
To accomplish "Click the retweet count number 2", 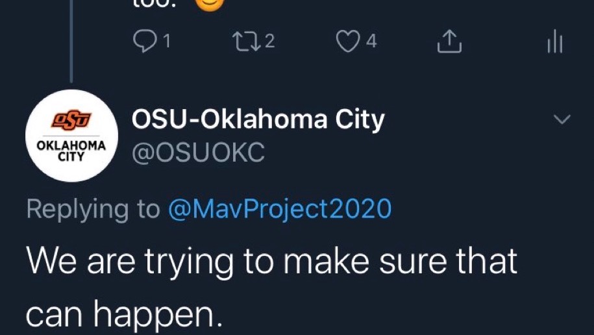I will coord(270,42).
